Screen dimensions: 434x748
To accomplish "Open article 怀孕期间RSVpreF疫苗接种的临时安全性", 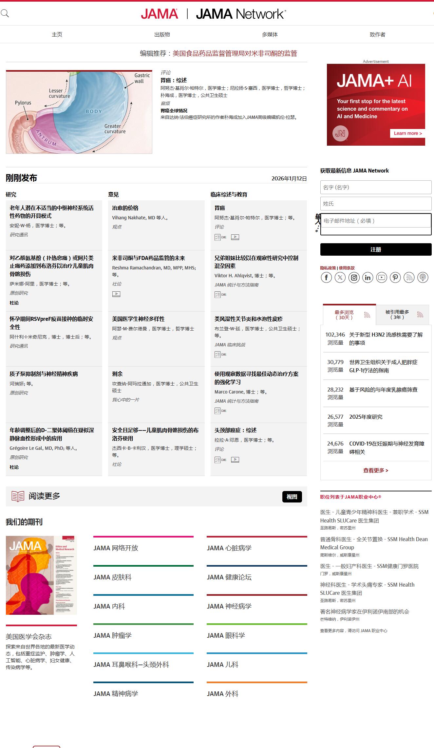I will point(51,323).
